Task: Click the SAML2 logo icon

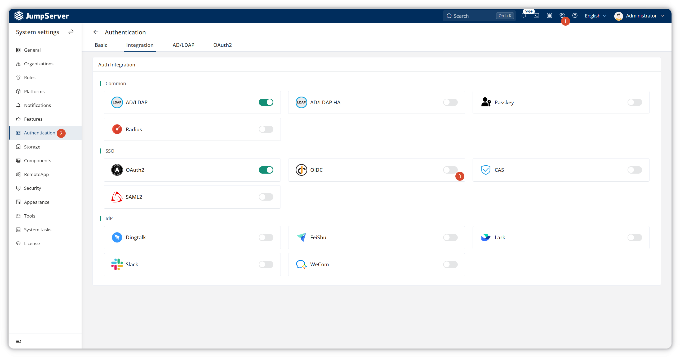Action: (x=117, y=197)
